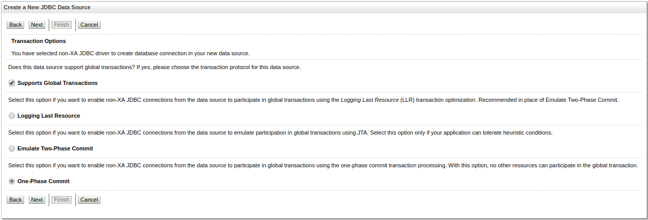Click the bottom disabled Finish button
The height and width of the screenshot is (220, 648).
(62, 200)
